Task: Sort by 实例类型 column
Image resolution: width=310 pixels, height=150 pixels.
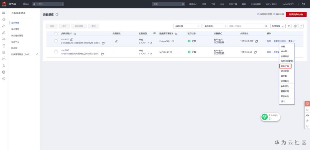Action: click(154, 34)
